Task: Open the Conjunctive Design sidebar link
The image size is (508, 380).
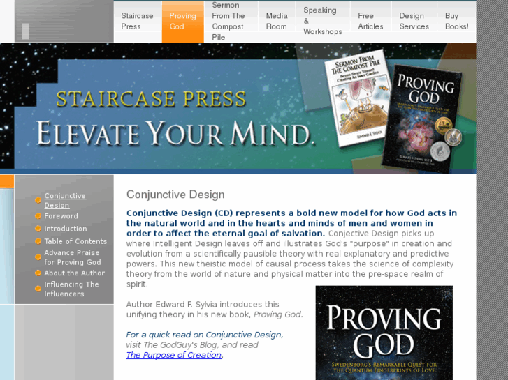Action: pyautogui.click(x=65, y=201)
